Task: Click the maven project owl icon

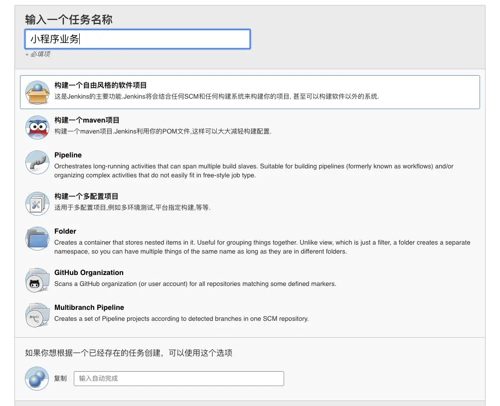Action: click(x=37, y=128)
